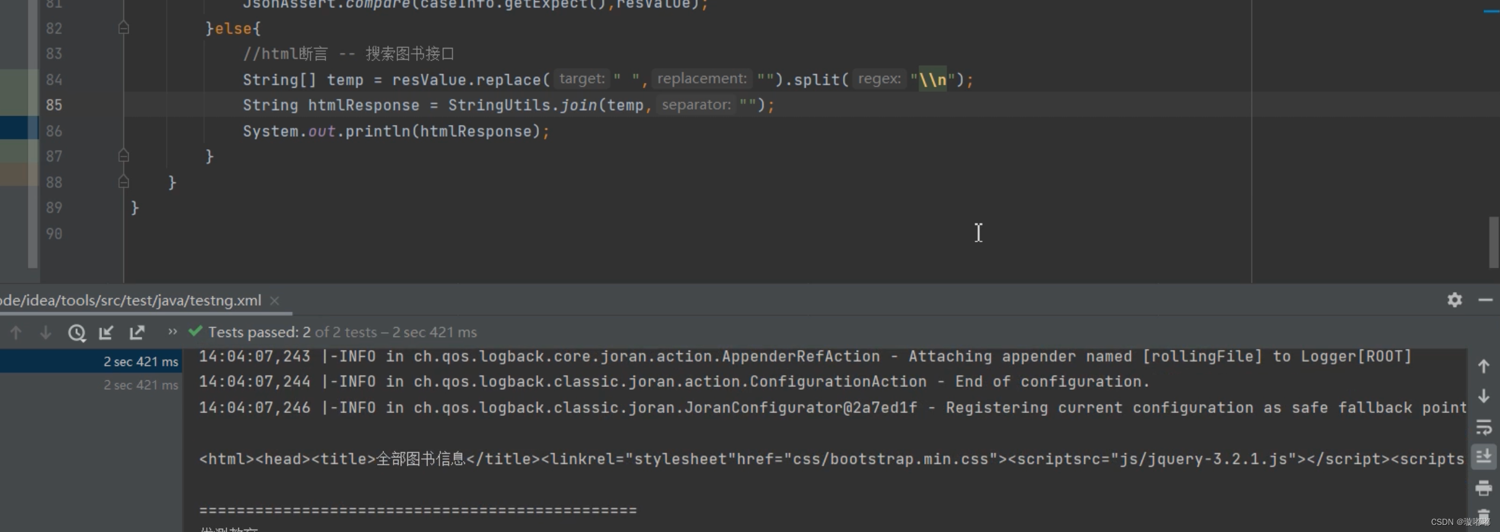
Task: Print console output icon
Action: click(x=1483, y=488)
